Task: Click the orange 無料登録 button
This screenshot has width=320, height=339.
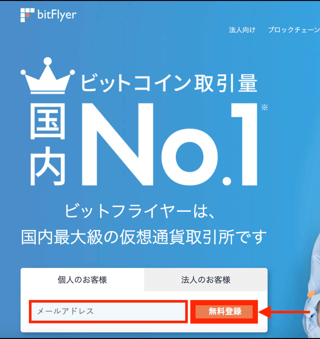Action: pos(224,312)
